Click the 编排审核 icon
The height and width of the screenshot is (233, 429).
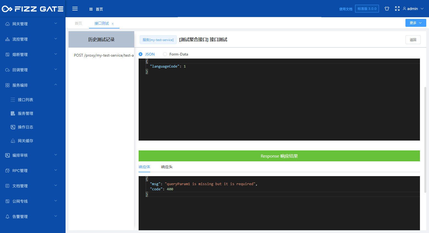point(7,155)
